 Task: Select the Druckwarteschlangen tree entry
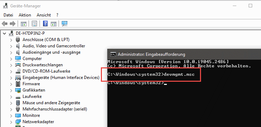click(x=43, y=65)
